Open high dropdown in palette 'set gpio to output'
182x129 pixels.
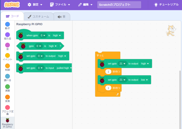coord(62,56)
